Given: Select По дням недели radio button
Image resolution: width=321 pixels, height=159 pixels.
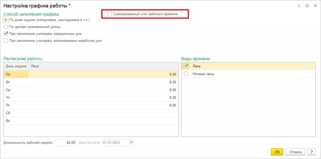Looking at the screenshot, I should tap(6, 20).
